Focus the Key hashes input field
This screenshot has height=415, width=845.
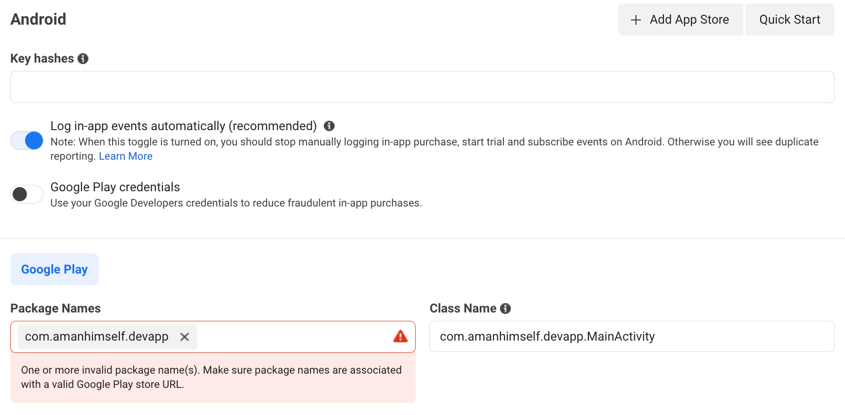(422, 87)
